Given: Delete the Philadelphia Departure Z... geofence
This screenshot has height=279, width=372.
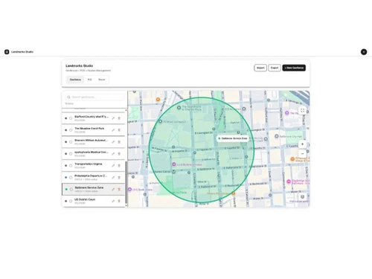Looking at the screenshot, I should [119, 177].
